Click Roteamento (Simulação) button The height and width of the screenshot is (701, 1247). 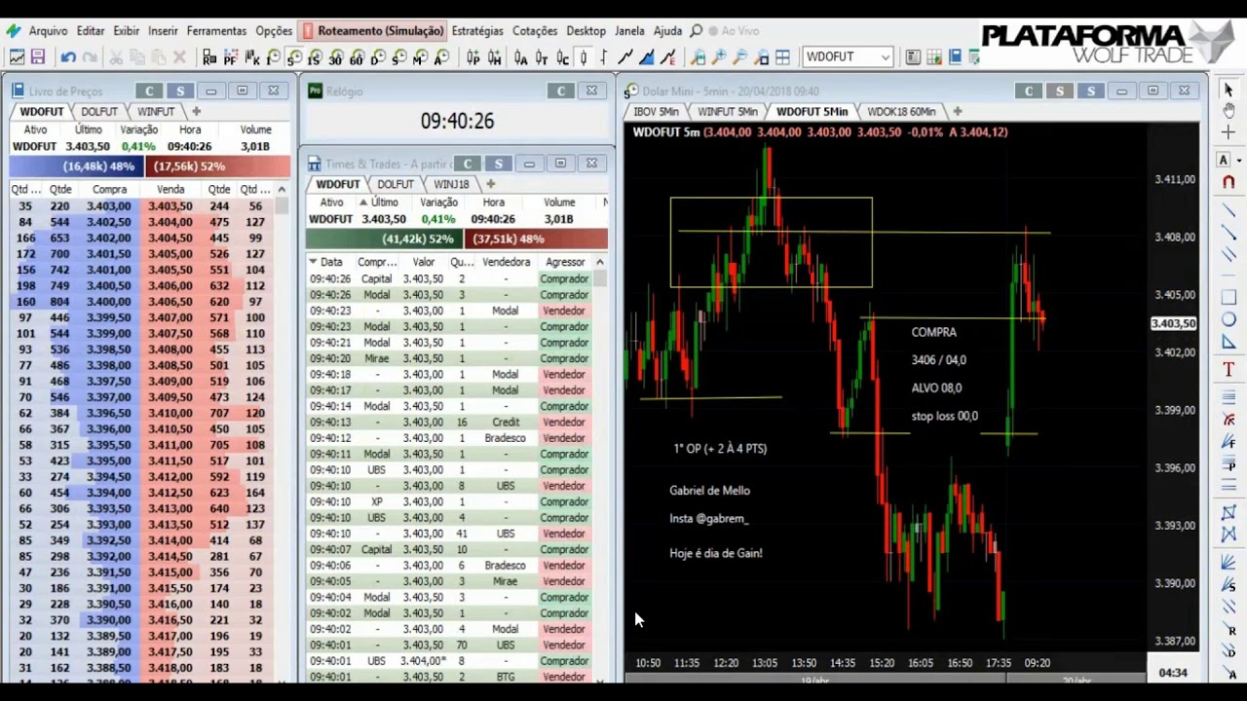373,31
